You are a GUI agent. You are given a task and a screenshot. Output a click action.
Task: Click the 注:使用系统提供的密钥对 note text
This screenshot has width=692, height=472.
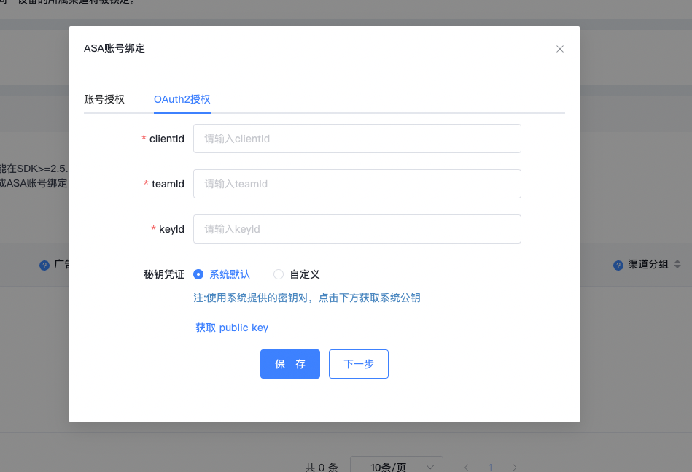[x=307, y=298]
